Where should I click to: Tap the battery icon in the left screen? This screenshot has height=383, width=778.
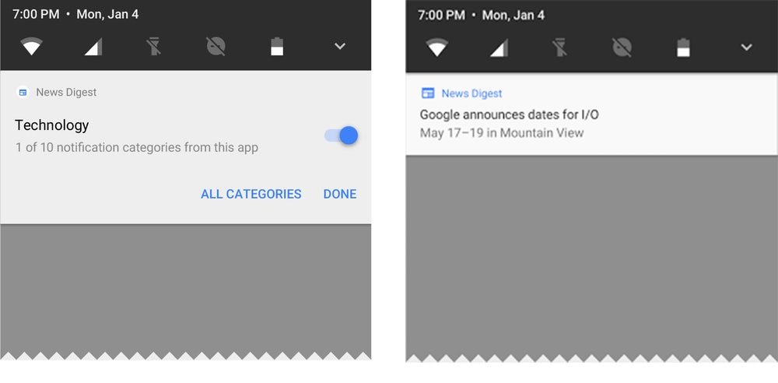277,47
